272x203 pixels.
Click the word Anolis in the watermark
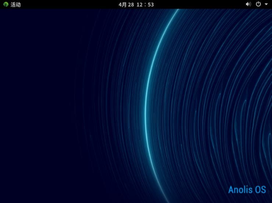240,190
